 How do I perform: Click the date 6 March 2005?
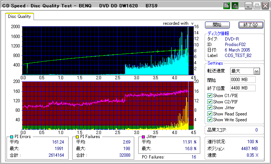pyautogui.click(x=237, y=50)
